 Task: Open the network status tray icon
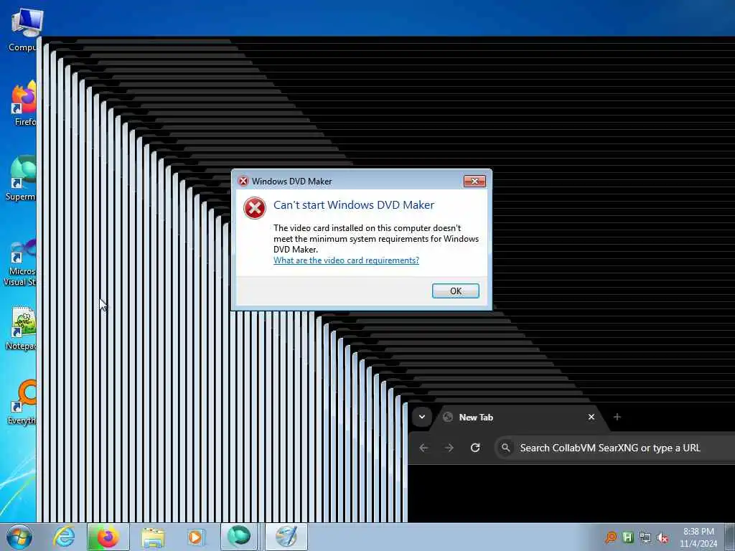645,537
